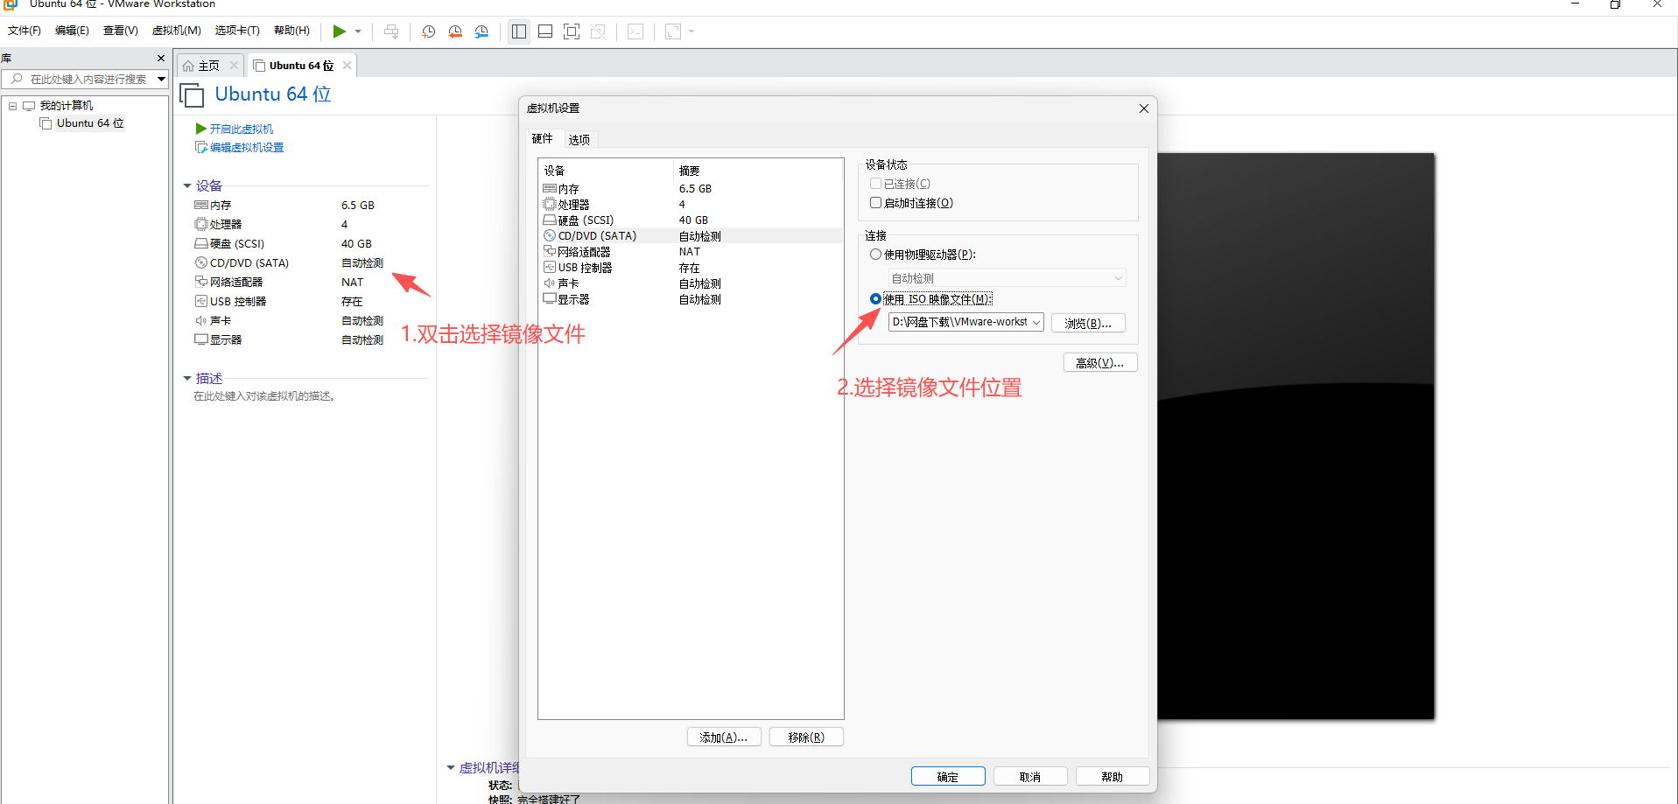Open the 选项卡(T) menu

pyautogui.click(x=237, y=31)
